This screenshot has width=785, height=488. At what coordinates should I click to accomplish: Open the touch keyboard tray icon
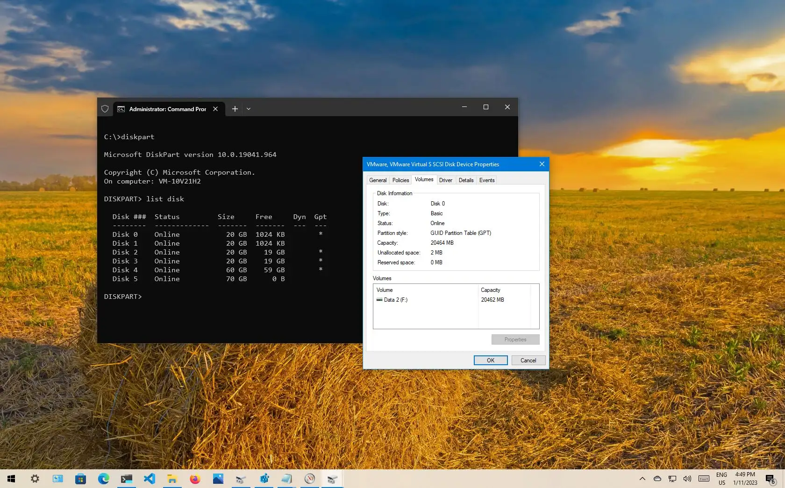tap(704, 479)
